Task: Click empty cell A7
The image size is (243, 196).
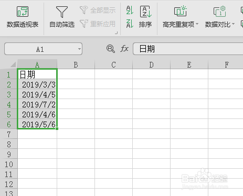Action: [37, 134]
